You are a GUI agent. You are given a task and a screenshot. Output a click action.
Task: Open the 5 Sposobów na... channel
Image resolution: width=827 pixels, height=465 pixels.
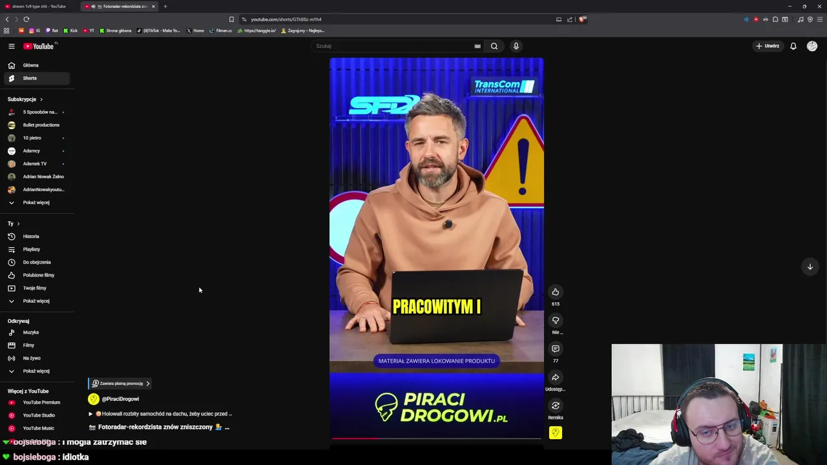tap(37, 112)
